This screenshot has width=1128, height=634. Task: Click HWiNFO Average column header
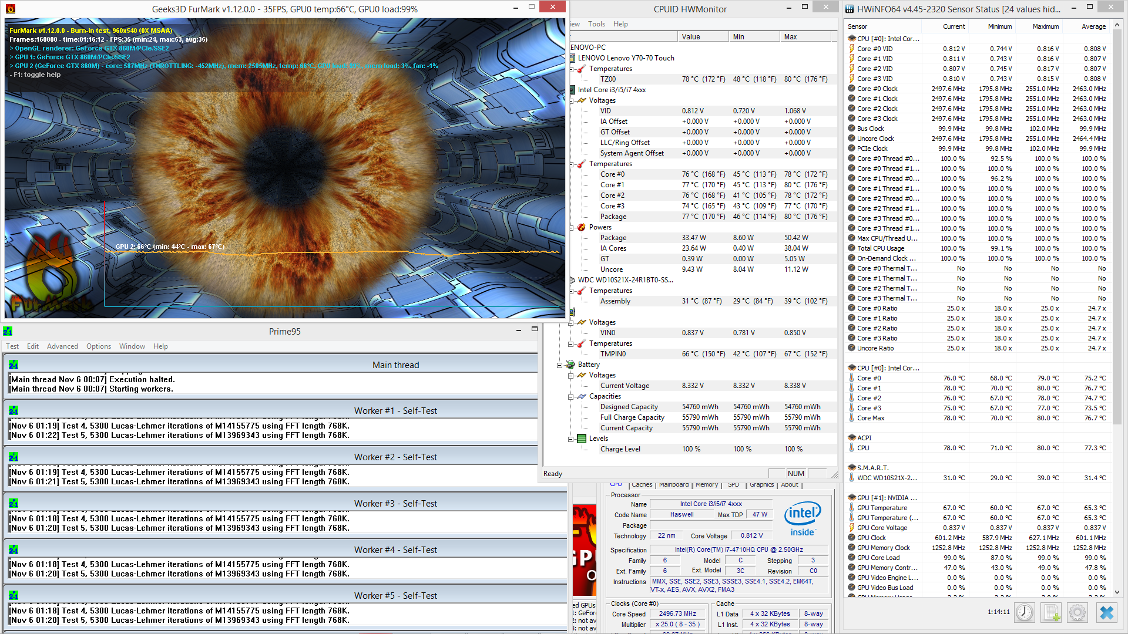[1086, 26]
